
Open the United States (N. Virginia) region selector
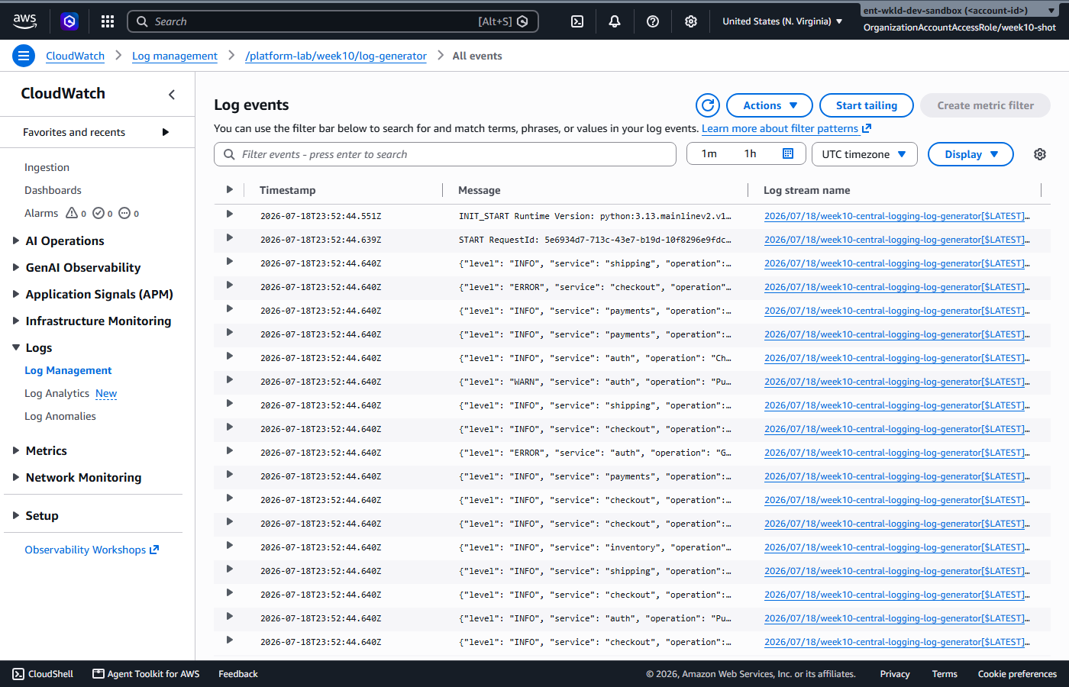(783, 21)
